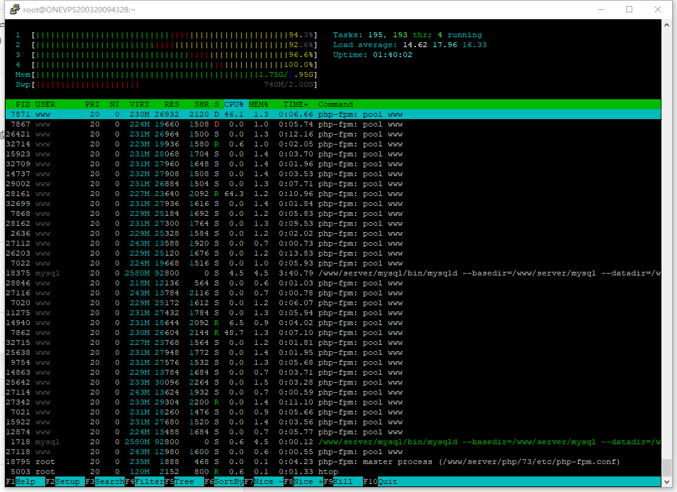Click the PuTTY icon in title bar
Image resolution: width=677 pixels, height=492 pixels.
click(15, 9)
